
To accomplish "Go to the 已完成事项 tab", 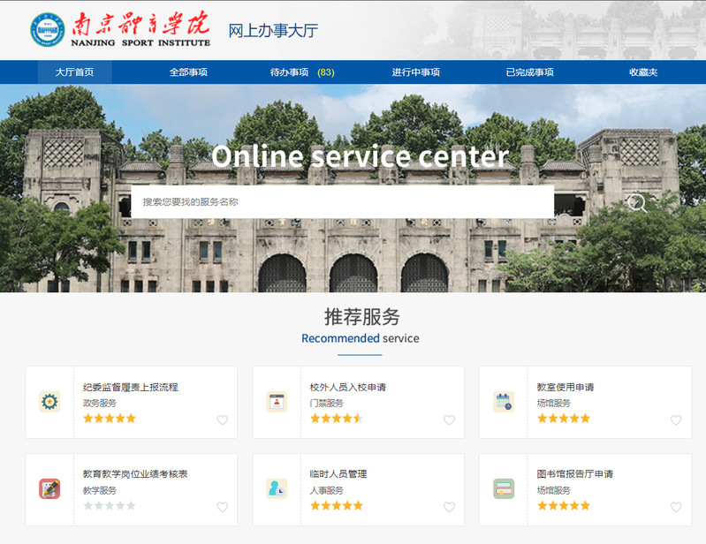I will (529, 72).
